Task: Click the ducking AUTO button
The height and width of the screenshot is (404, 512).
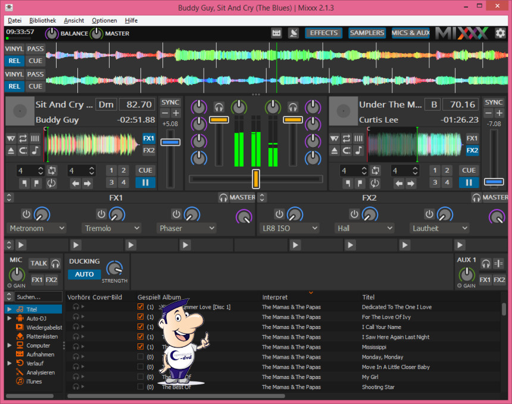Action: 84,274
